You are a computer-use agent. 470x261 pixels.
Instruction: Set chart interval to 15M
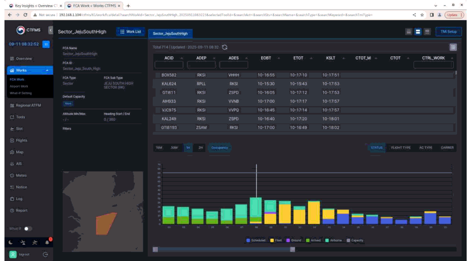(x=159, y=148)
